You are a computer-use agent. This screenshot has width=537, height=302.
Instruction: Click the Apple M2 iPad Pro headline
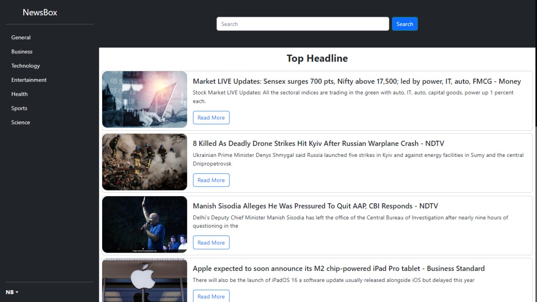coord(339,268)
